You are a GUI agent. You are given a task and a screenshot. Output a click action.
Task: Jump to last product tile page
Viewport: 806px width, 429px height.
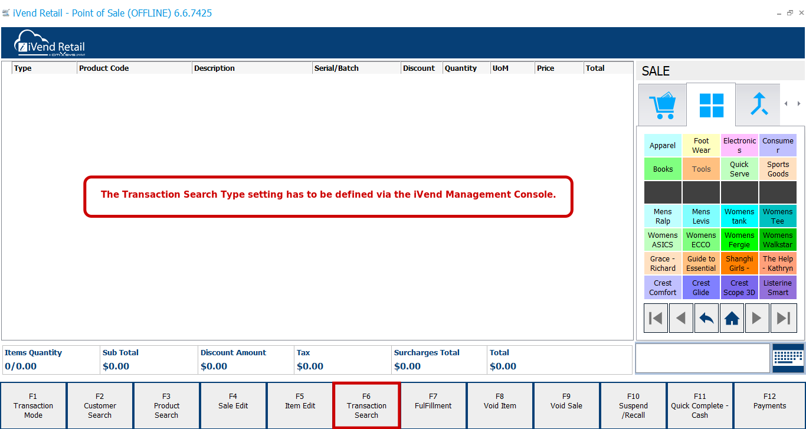tap(783, 319)
